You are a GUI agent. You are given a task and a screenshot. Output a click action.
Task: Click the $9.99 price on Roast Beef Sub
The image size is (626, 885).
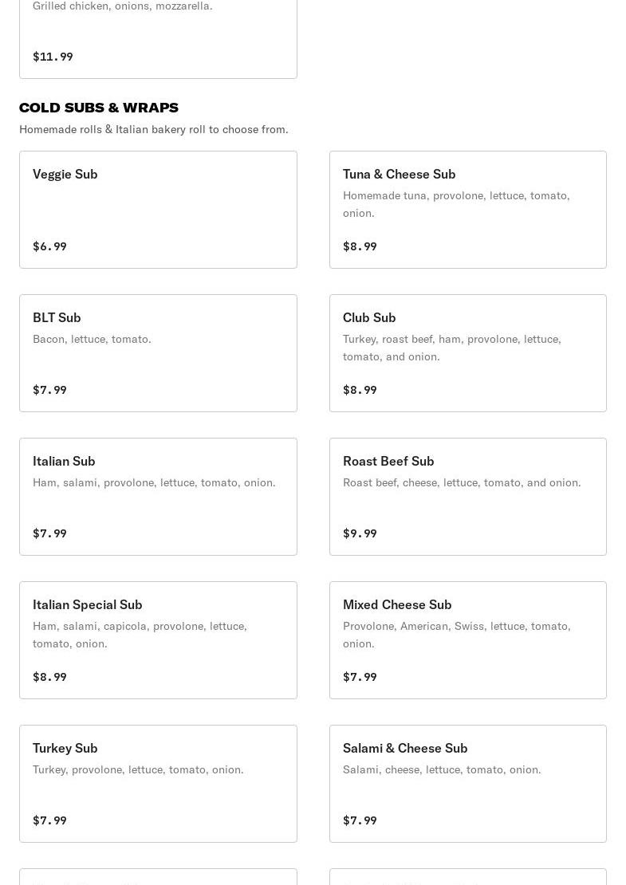[x=360, y=533]
